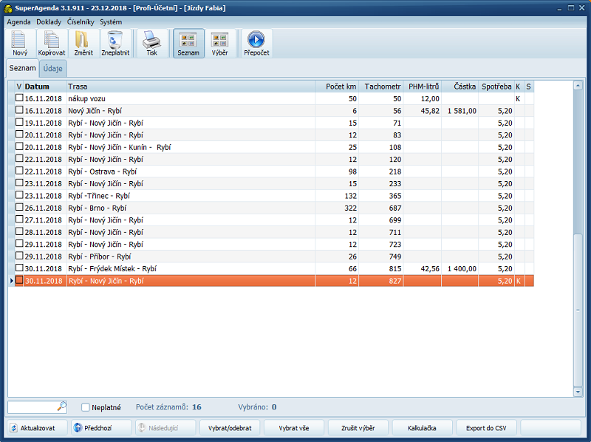Select the Seznam tab
This screenshot has width=591, height=442.
[23, 68]
